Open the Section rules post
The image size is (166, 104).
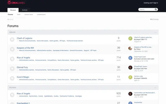(138, 76)
